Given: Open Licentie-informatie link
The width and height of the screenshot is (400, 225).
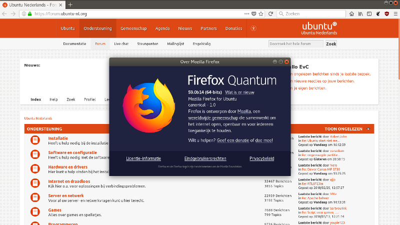Looking at the screenshot, I should [143, 158].
